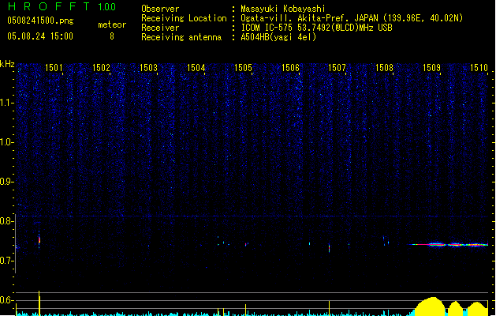Click the Receiving Location coordinates text
This screenshot has height=316, width=496.
[423, 18]
